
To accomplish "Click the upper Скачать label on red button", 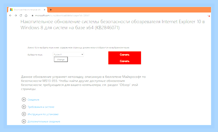I will (x=124, y=55).
